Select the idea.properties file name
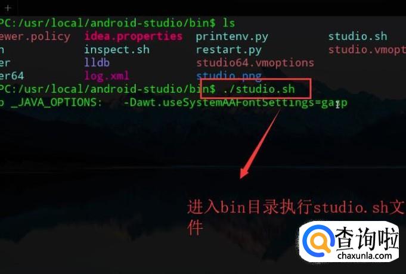Screen dimensions: 406x274 click(134, 36)
